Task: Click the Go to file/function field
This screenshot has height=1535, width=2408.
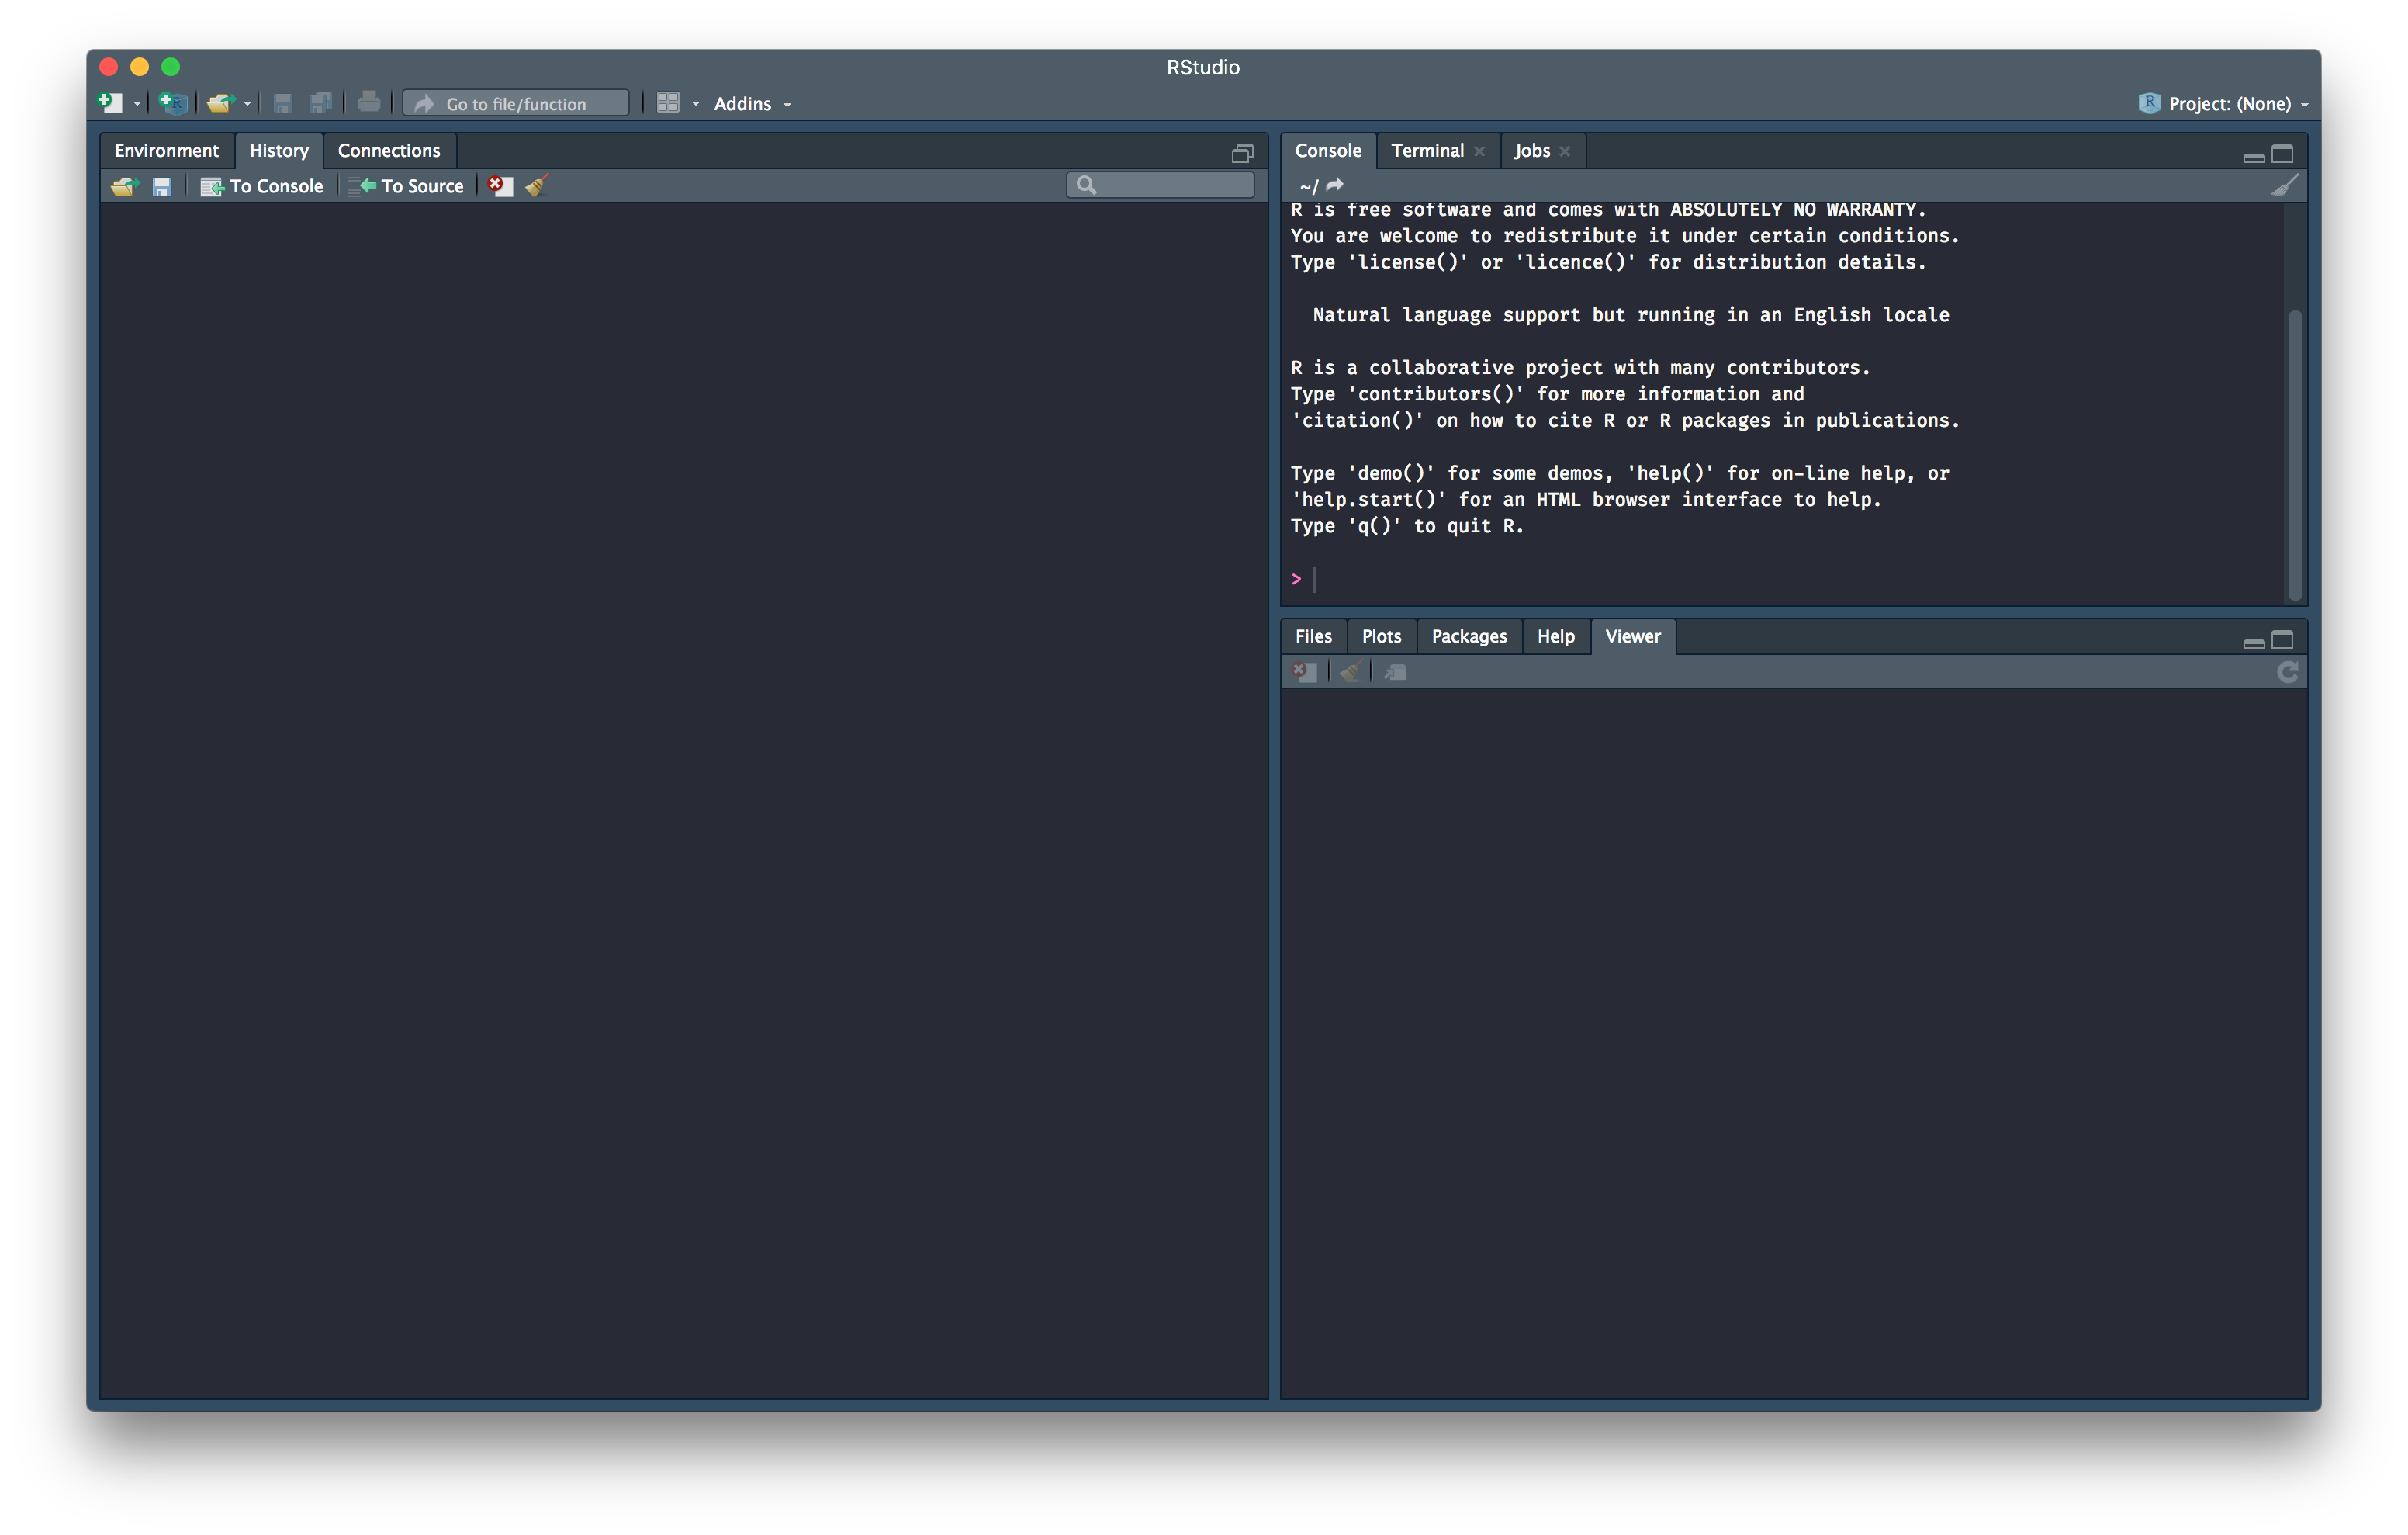Action: click(x=516, y=103)
